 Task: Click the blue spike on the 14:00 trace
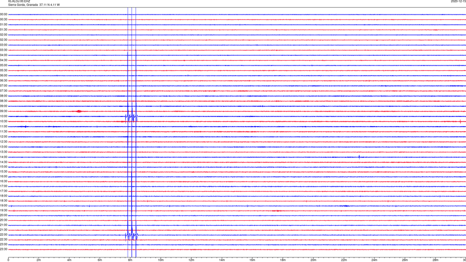359,157
